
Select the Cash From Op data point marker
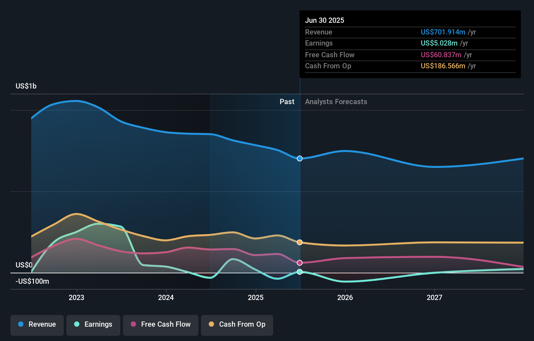pyautogui.click(x=300, y=242)
